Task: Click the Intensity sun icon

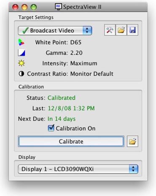Action: tap(22, 63)
